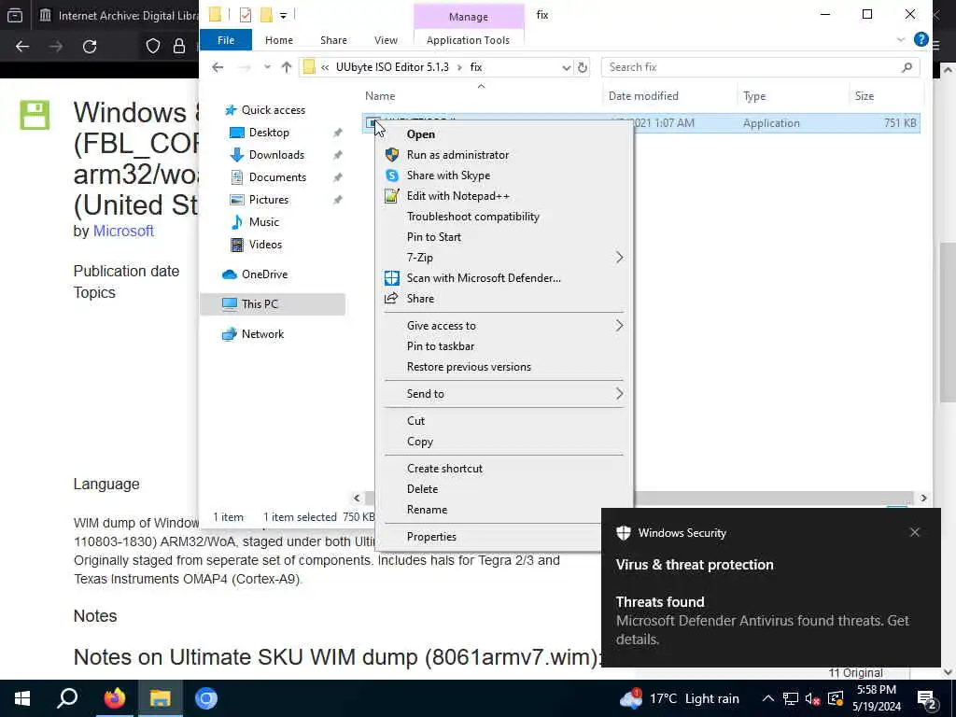Sort by the Size column header
956x717 pixels.
coord(864,96)
